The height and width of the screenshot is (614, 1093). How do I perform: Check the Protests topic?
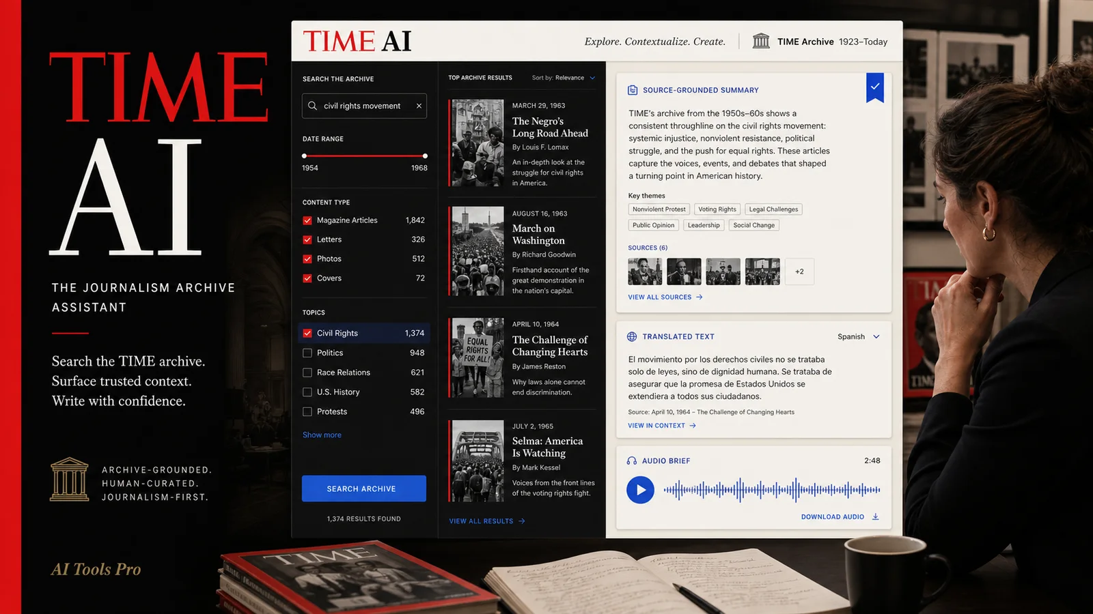click(x=307, y=411)
